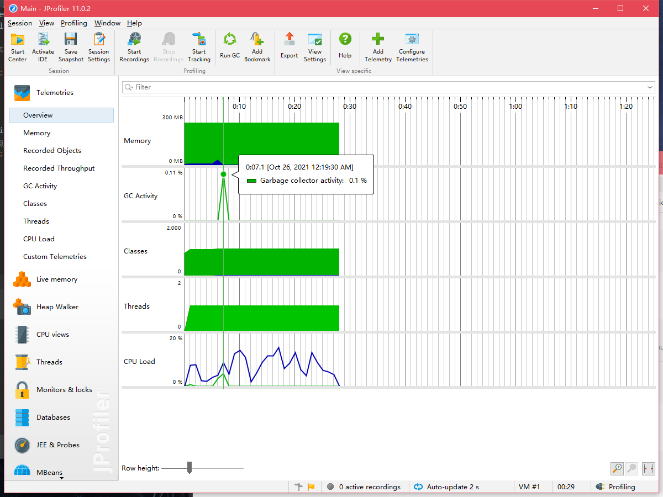Click the Profiling status indicator
This screenshot has height=497, width=663.
615,487
